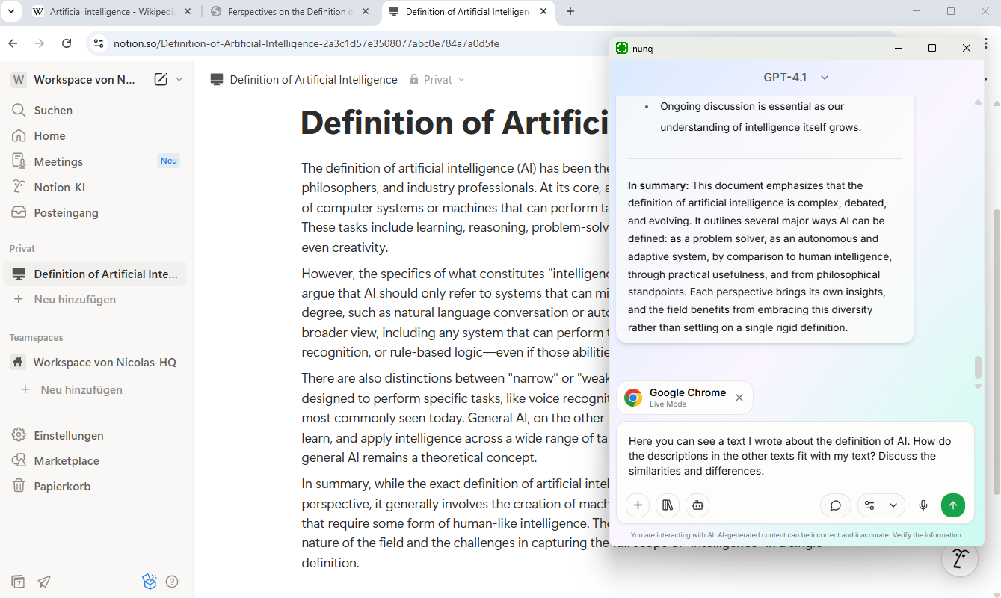Open the Notion help question mark icon

point(172,582)
